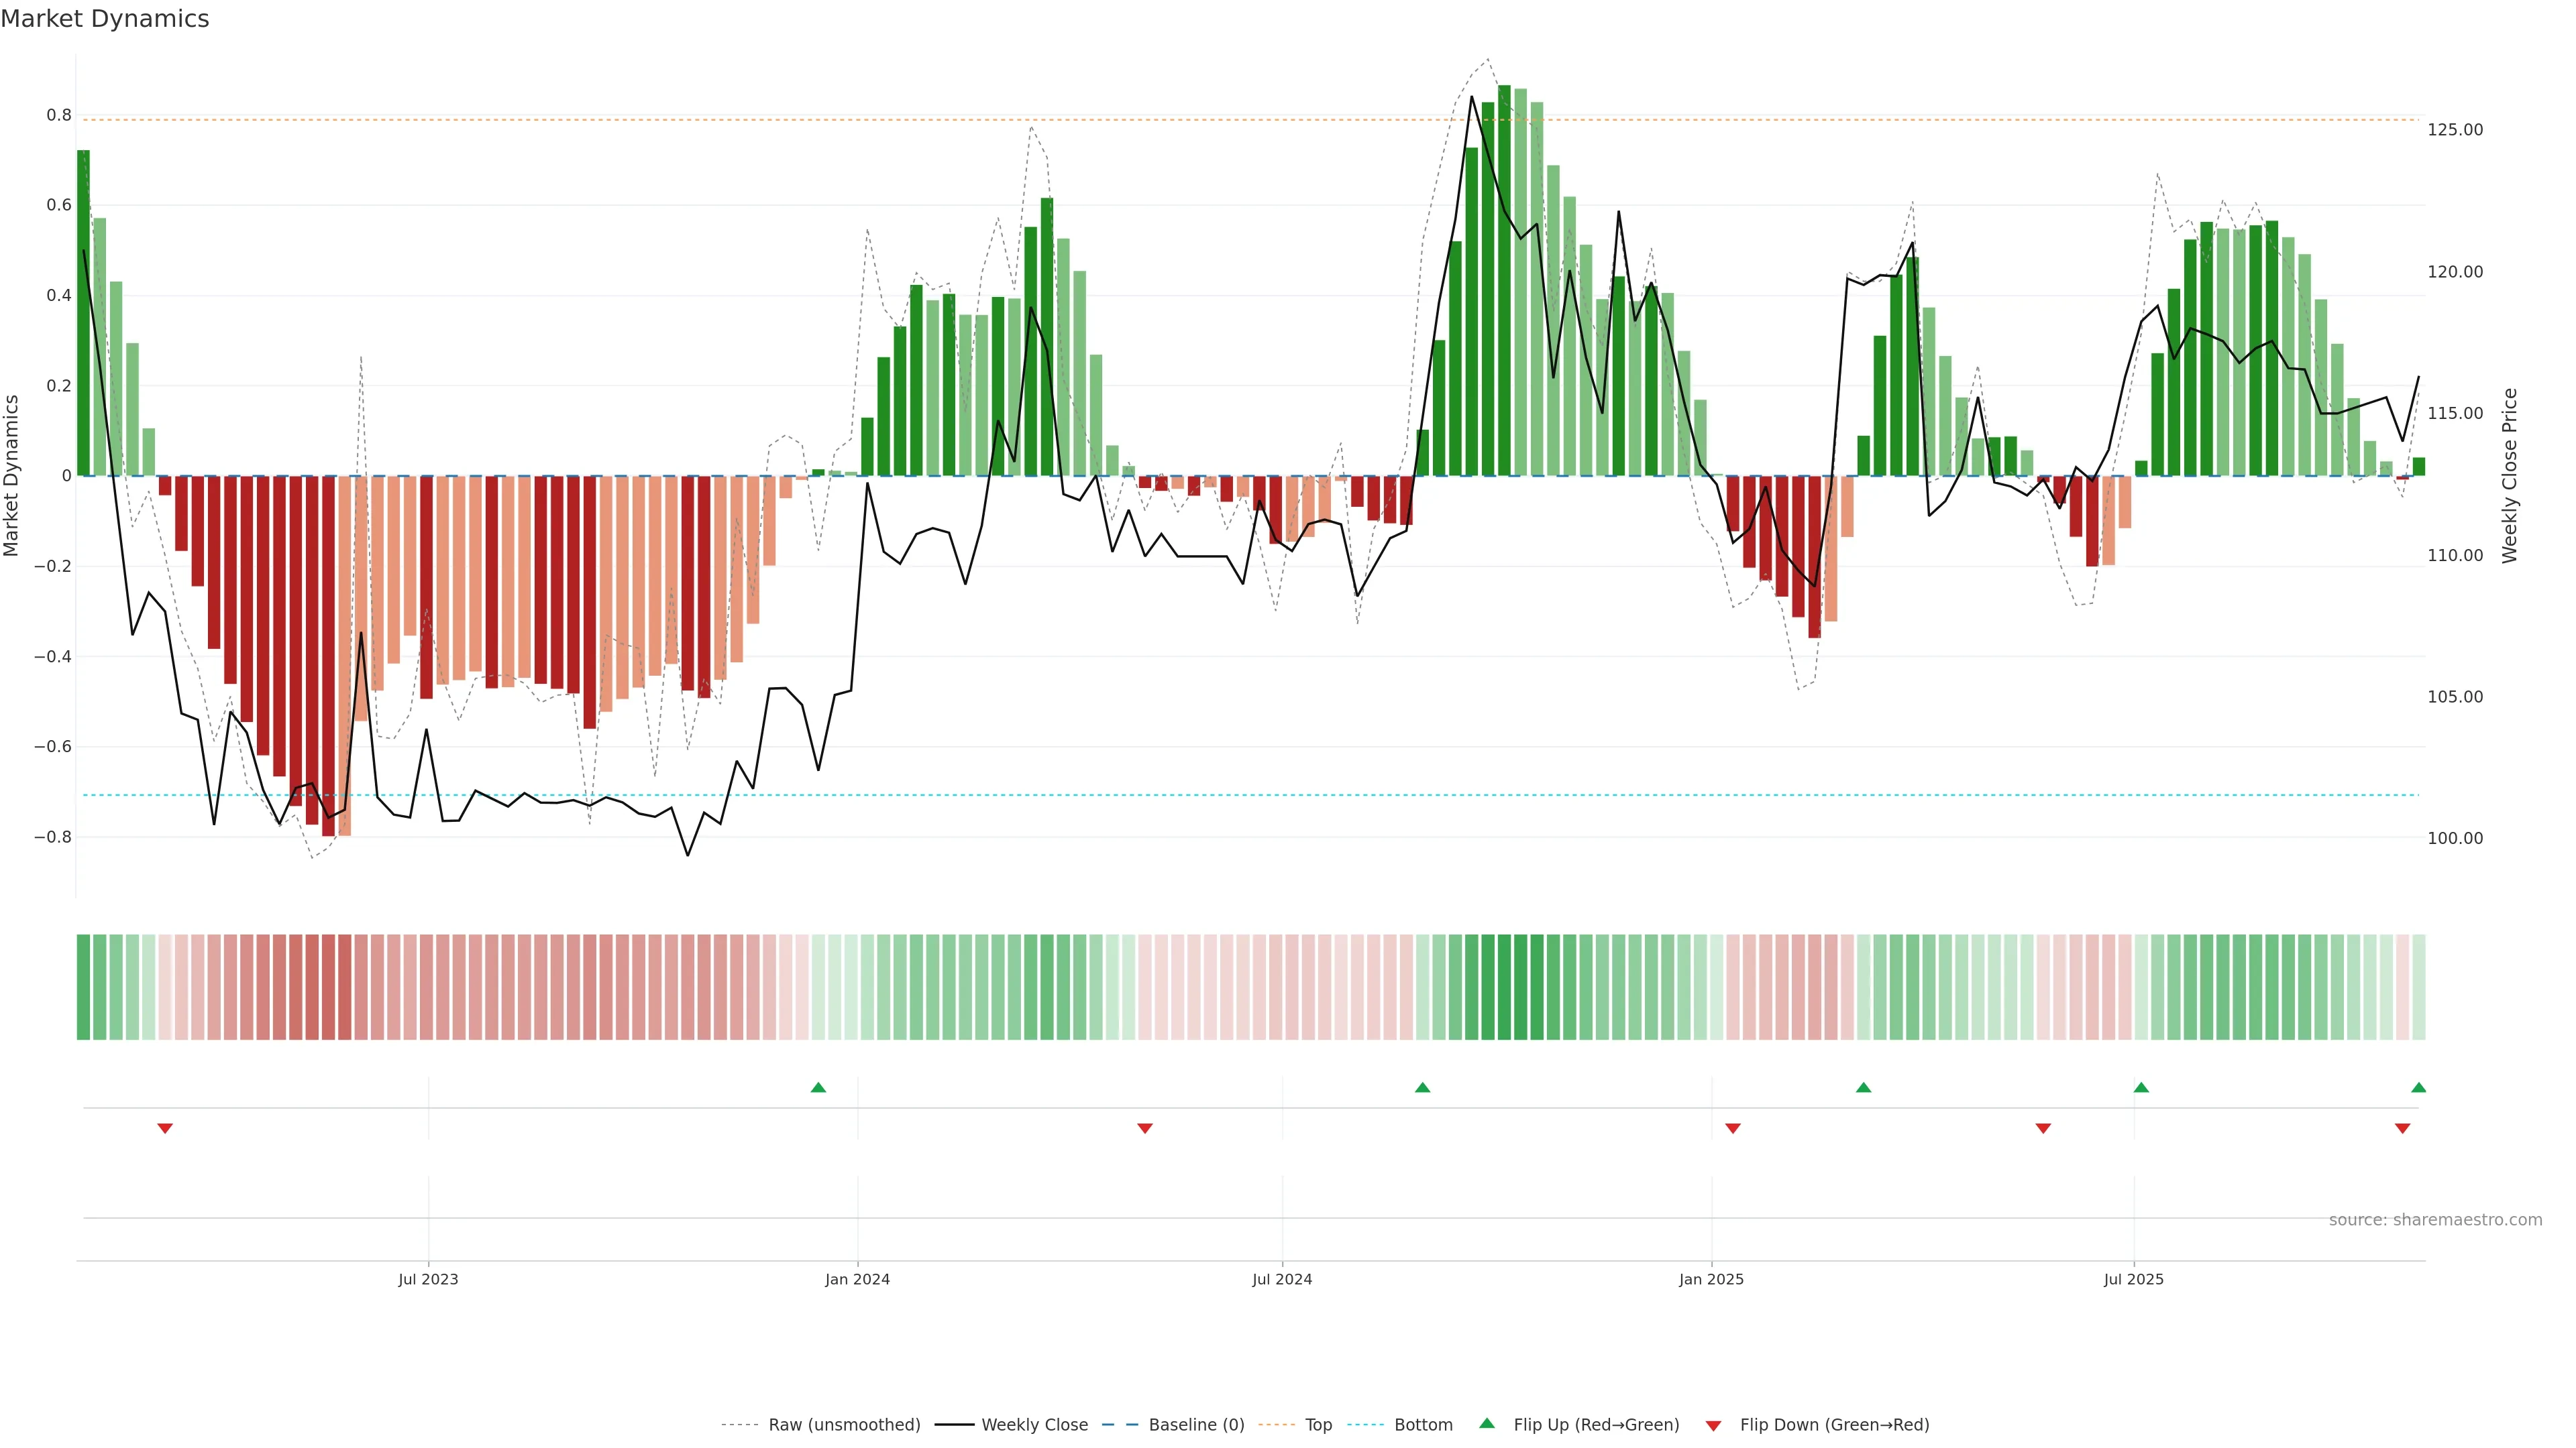The width and height of the screenshot is (2576, 1448).
Task: Click the Market Dynamics chart title
Action: coord(105,19)
